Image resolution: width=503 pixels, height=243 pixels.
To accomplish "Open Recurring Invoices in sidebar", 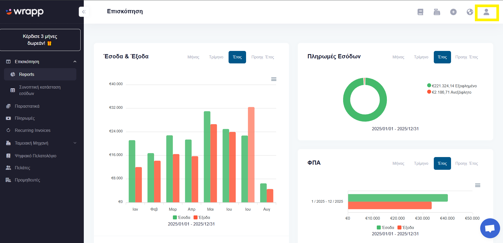I will click(x=33, y=130).
